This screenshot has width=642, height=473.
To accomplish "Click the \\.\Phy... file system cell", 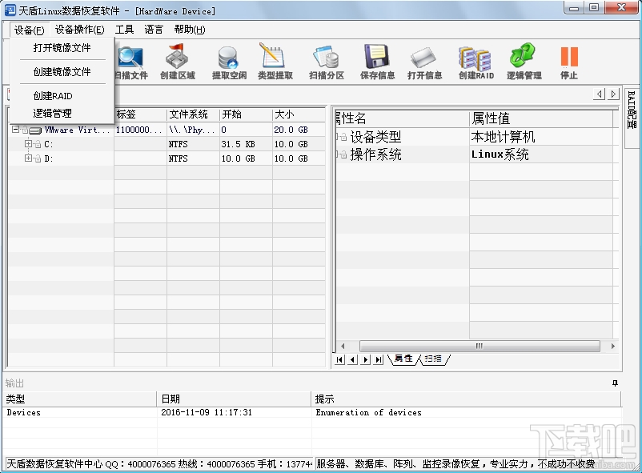I will (191, 130).
